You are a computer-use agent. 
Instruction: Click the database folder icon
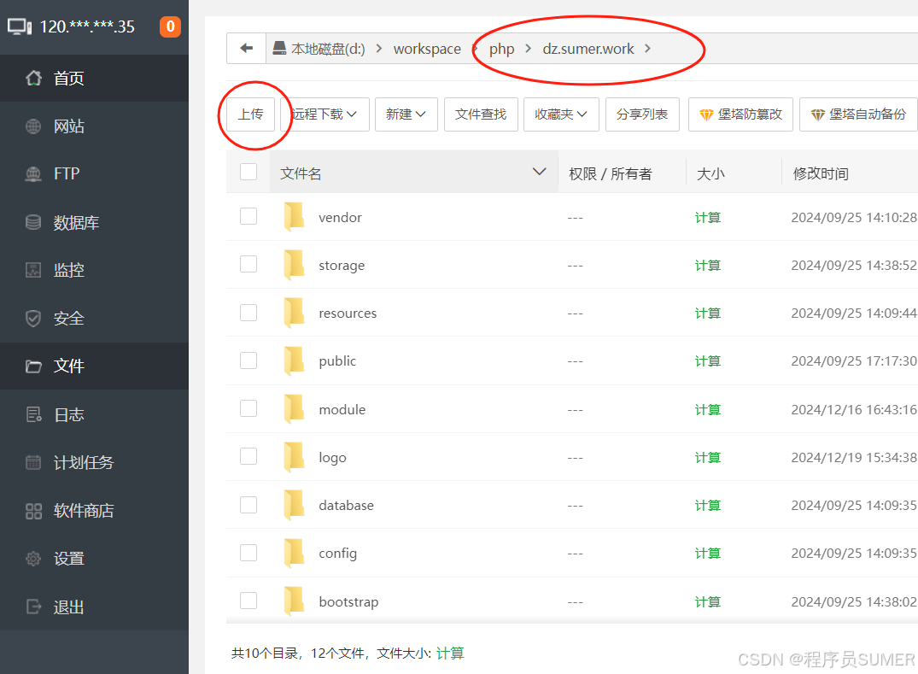tap(294, 506)
